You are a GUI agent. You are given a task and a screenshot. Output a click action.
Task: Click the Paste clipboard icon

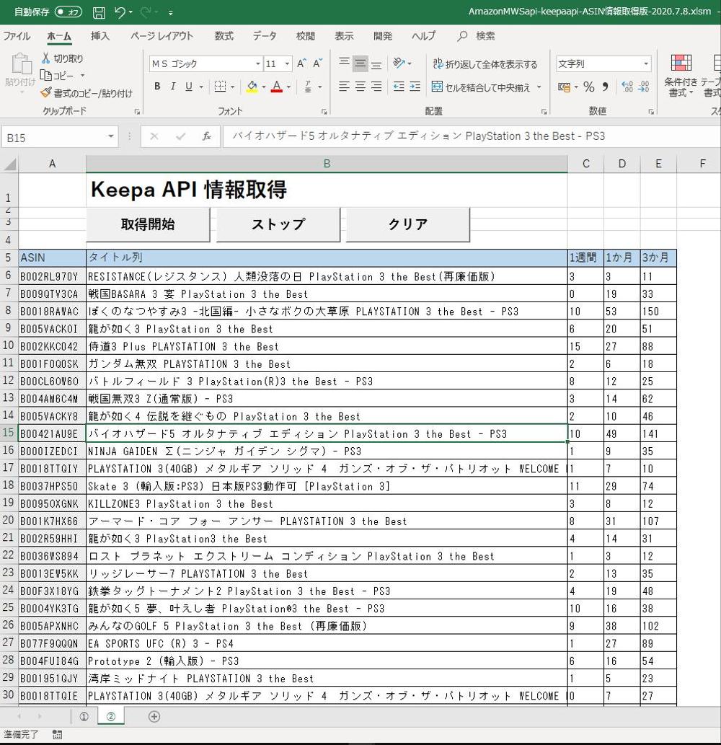20,63
